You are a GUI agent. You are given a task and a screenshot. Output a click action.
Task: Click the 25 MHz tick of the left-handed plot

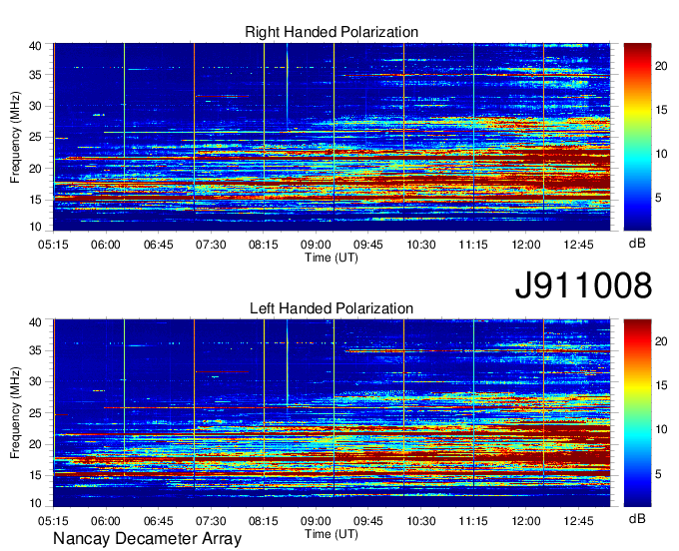pos(35,413)
